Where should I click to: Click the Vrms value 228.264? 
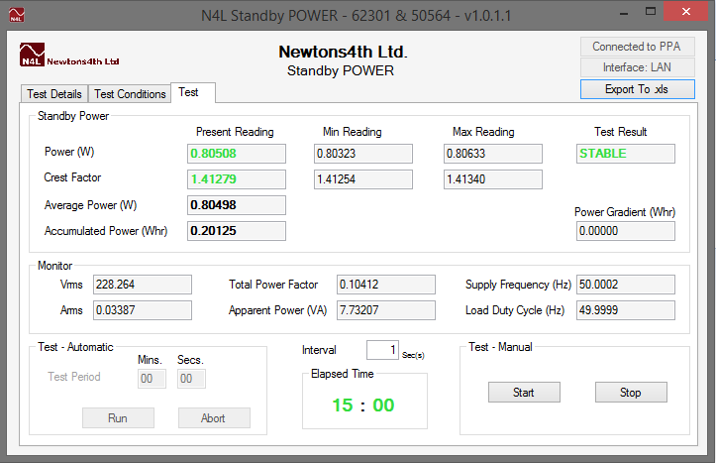143,285
